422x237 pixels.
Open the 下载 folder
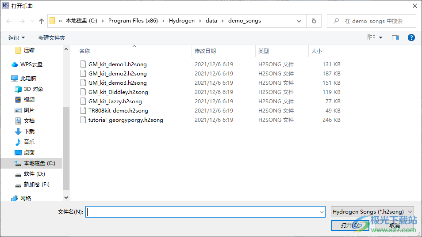pos(29,131)
